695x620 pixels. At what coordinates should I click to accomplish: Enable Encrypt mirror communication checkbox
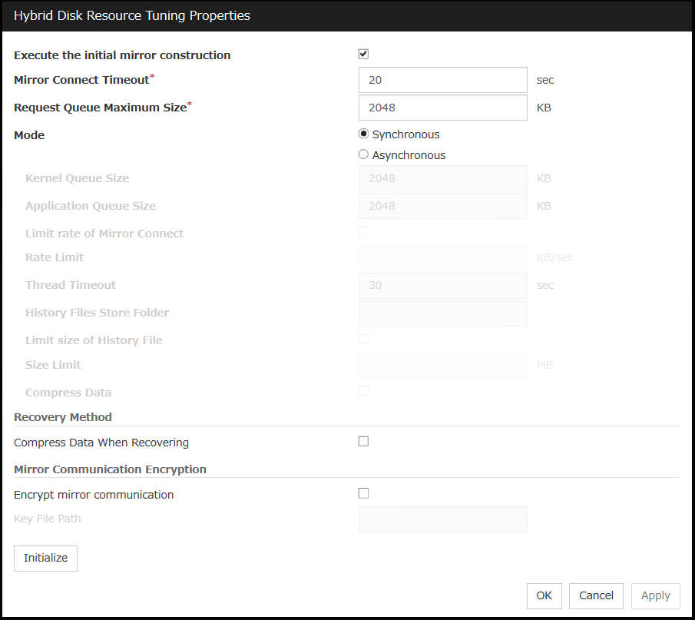point(364,494)
